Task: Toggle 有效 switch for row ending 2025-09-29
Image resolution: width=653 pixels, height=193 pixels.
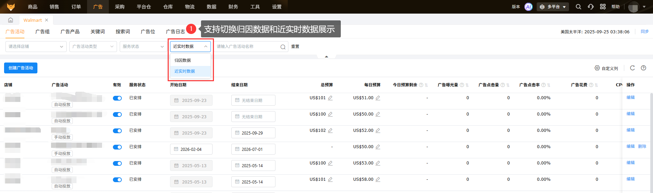Action: 117,131
